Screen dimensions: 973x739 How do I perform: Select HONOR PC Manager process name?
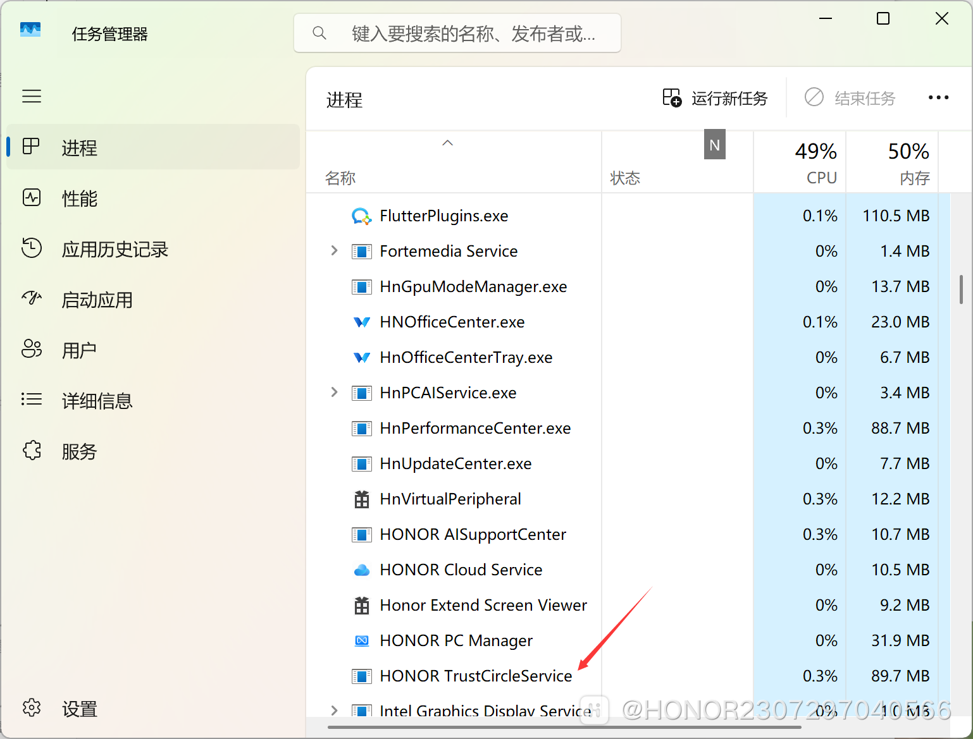coord(456,641)
